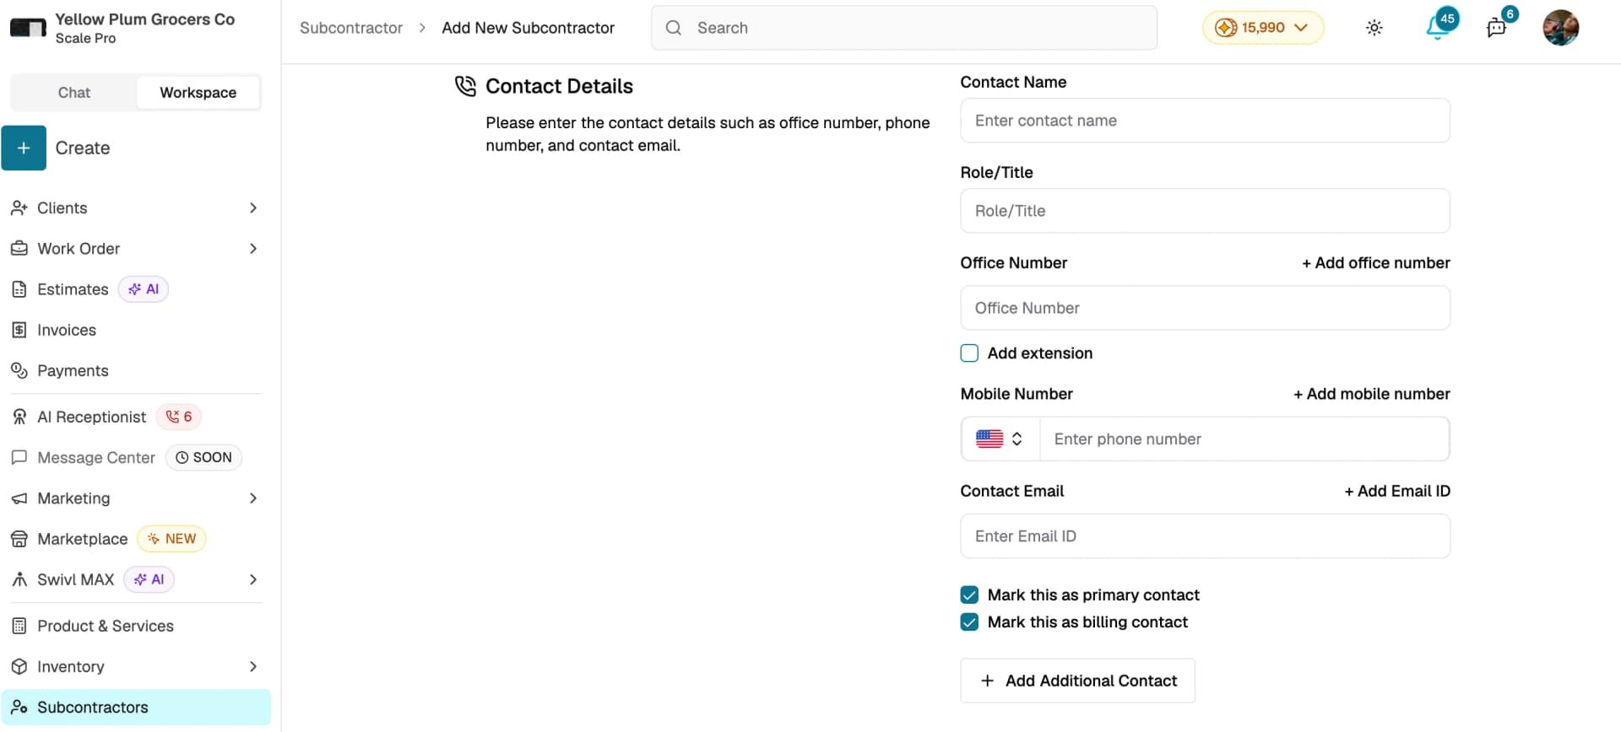Uncheck Mark this as billing contact
The image size is (1621, 732).
click(969, 622)
